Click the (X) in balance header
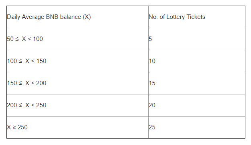This screenshot has width=251, height=145. [87, 17]
